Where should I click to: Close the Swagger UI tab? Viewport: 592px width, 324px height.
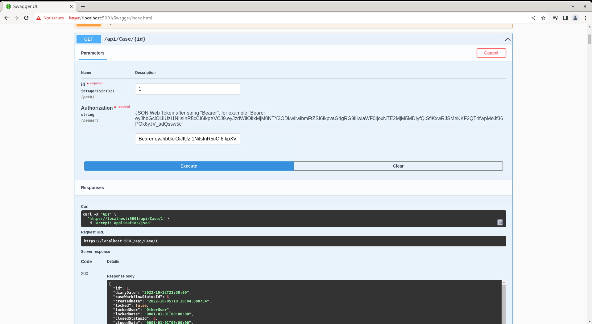pos(71,6)
